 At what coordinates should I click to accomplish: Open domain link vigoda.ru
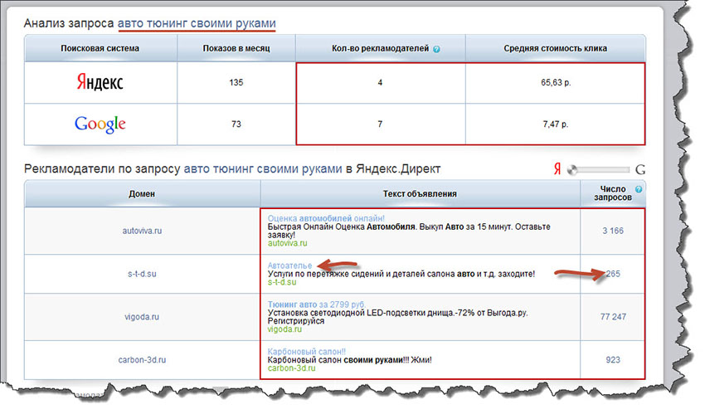pyautogui.click(x=142, y=317)
